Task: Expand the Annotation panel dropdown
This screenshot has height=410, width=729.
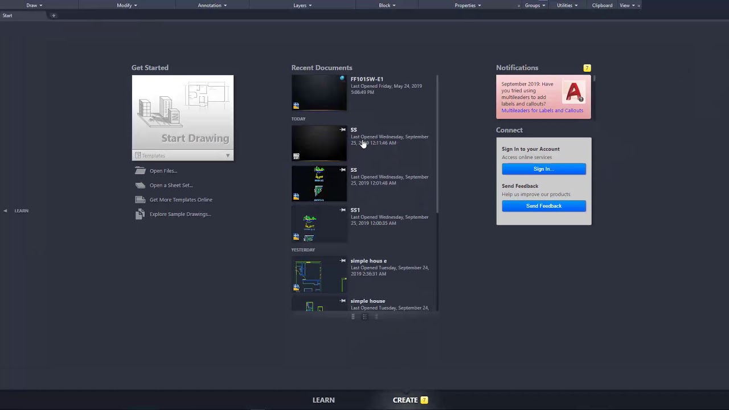Action: [x=212, y=5]
